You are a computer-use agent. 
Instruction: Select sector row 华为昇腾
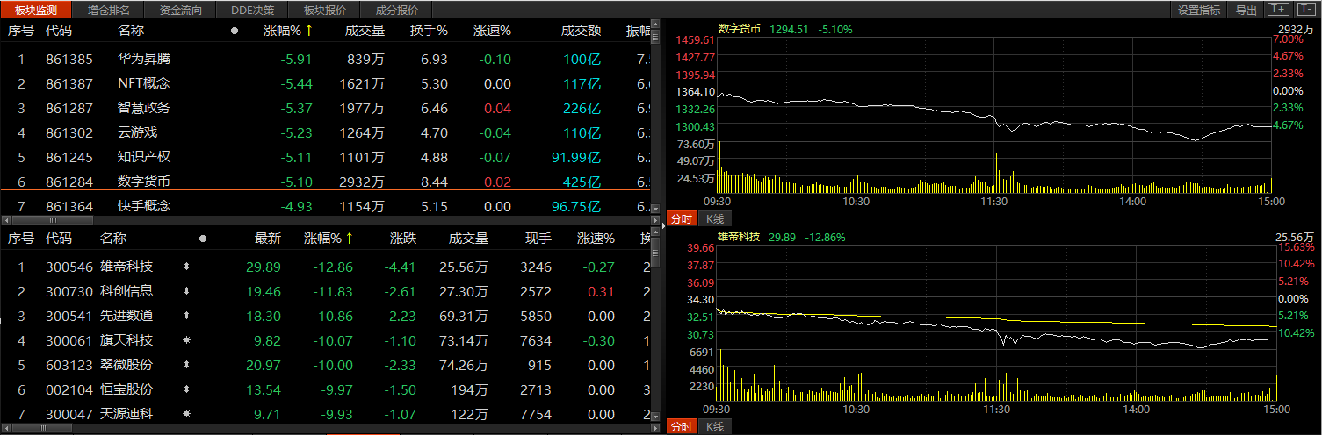click(x=325, y=60)
